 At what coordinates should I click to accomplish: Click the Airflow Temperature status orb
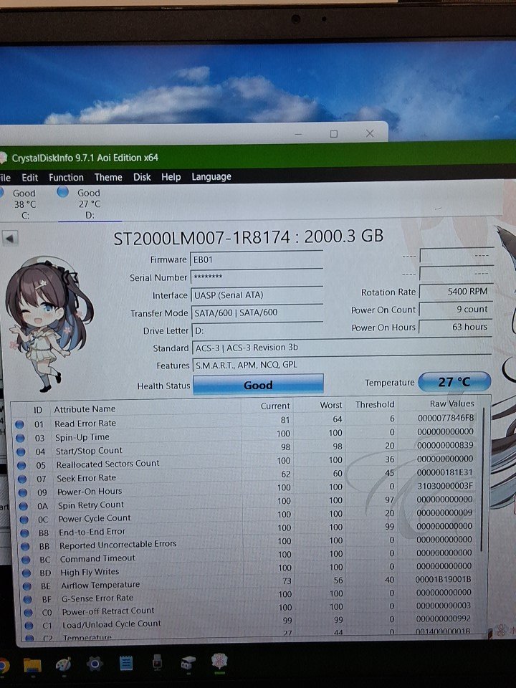coord(27,586)
